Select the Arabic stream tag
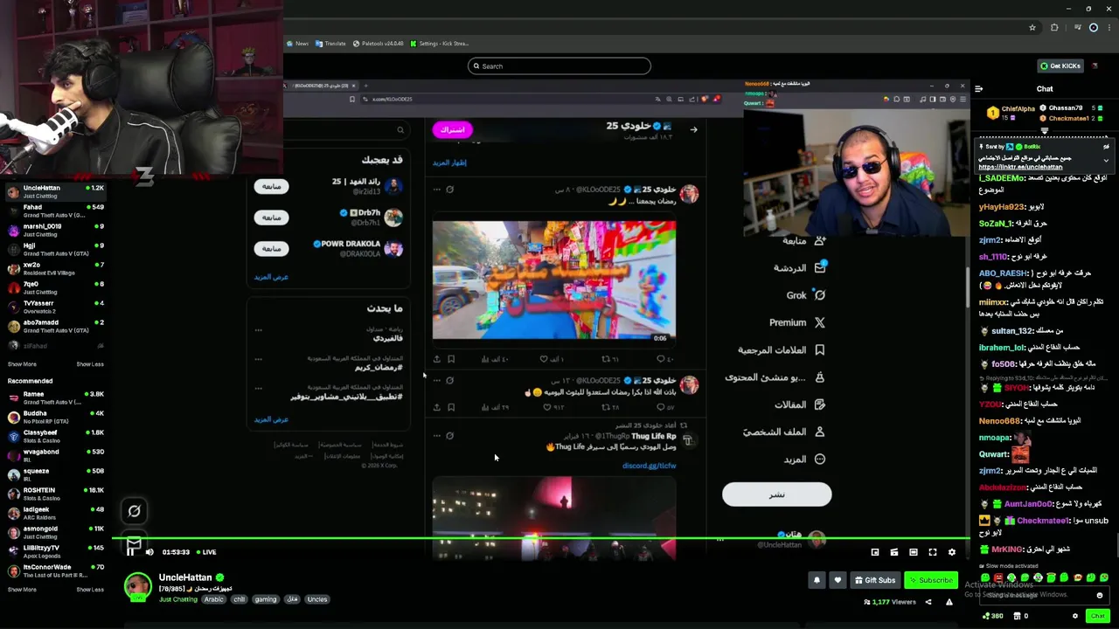 [x=214, y=599]
